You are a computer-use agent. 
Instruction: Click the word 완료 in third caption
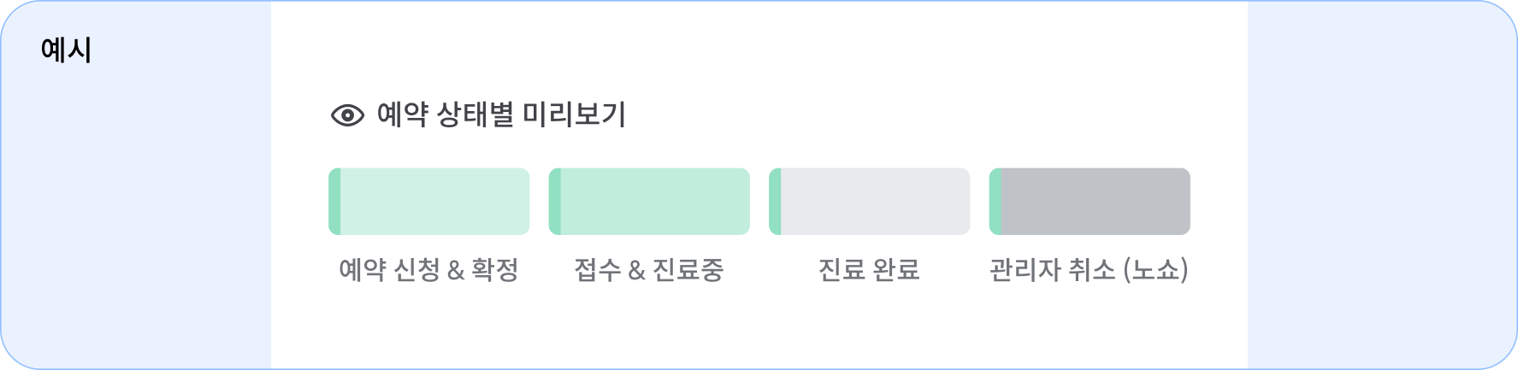[896, 270]
